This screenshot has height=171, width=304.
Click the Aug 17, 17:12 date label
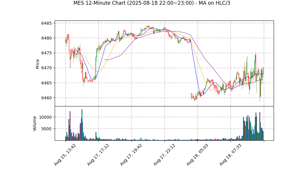(98, 155)
